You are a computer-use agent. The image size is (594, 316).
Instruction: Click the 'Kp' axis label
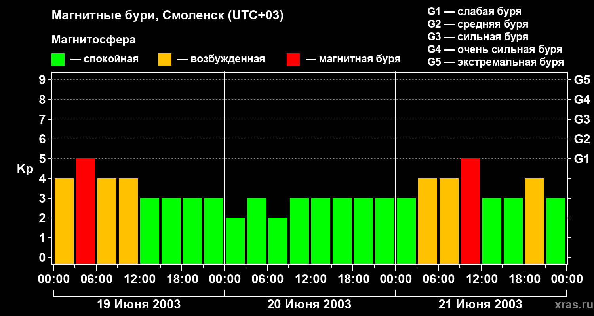point(25,169)
